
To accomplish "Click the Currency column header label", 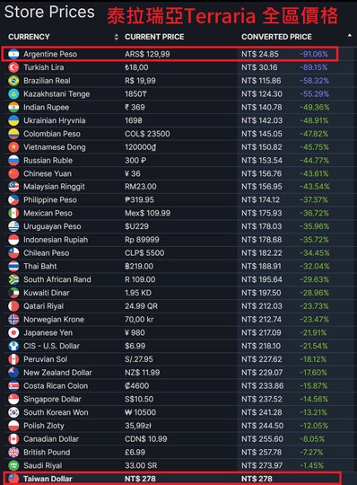I will pos(29,37).
